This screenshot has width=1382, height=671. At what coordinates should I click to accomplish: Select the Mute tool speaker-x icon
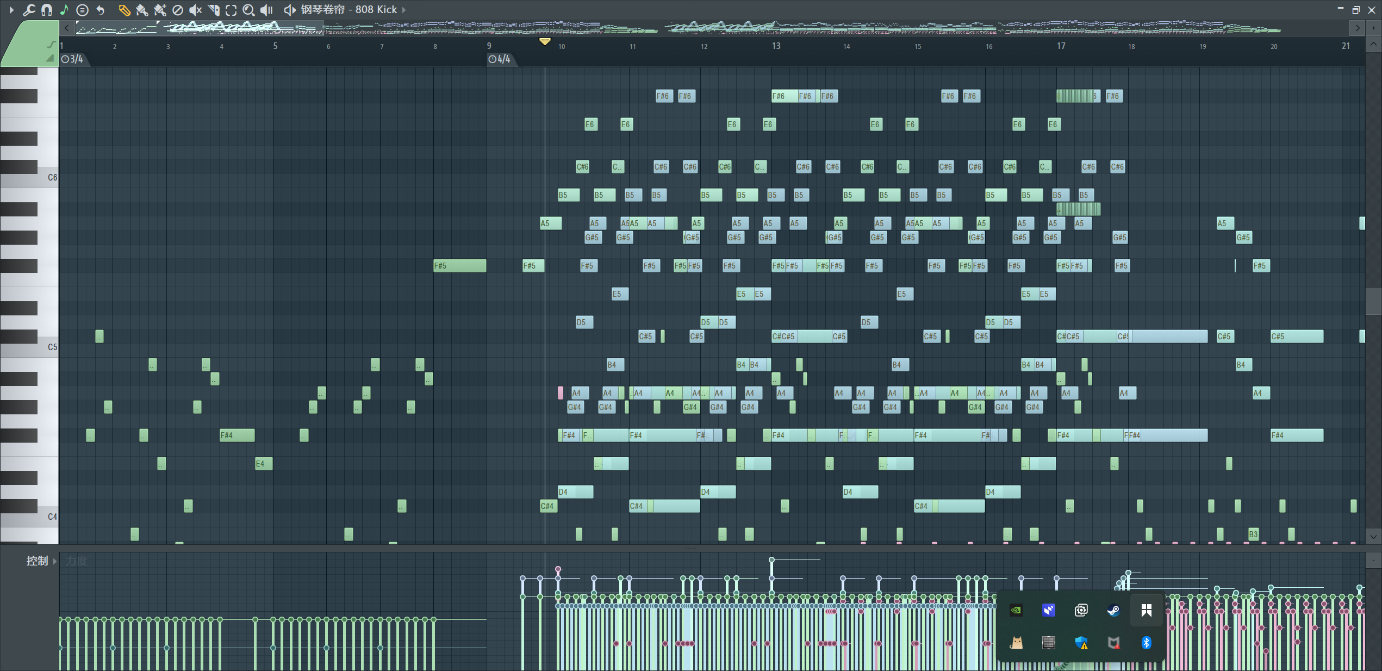pyautogui.click(x=196, y=10)
